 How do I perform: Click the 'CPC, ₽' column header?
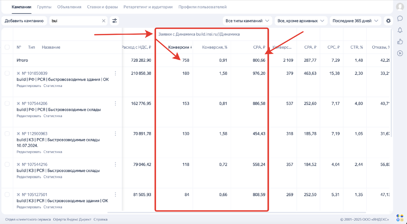point(333,47)
